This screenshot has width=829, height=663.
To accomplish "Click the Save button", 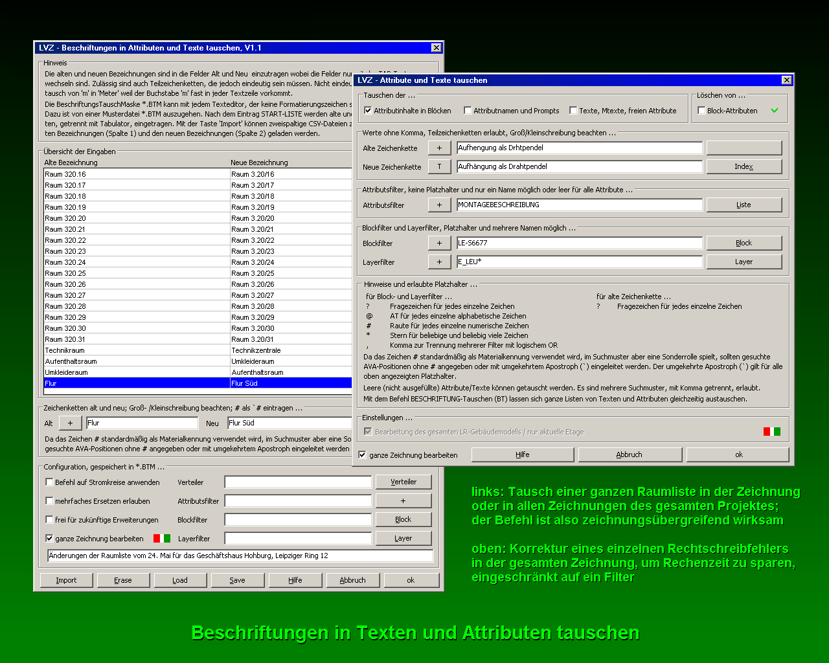I will pyautogui.click(x=238, y=581).
